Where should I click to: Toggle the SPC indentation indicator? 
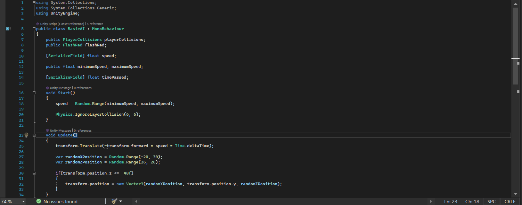point(491,202)
